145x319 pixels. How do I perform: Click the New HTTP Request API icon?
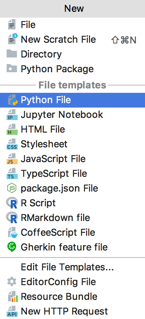12,312
